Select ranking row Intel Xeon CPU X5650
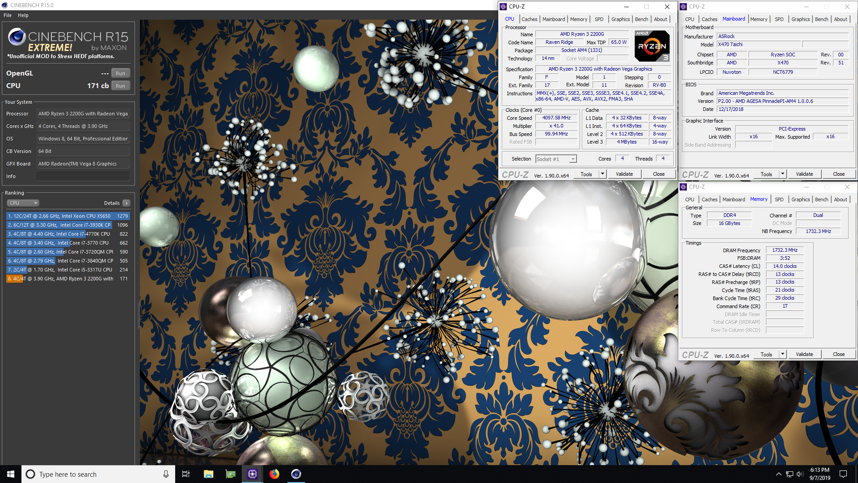This screenshot has height=483, width=858. [x=68, y=216]
